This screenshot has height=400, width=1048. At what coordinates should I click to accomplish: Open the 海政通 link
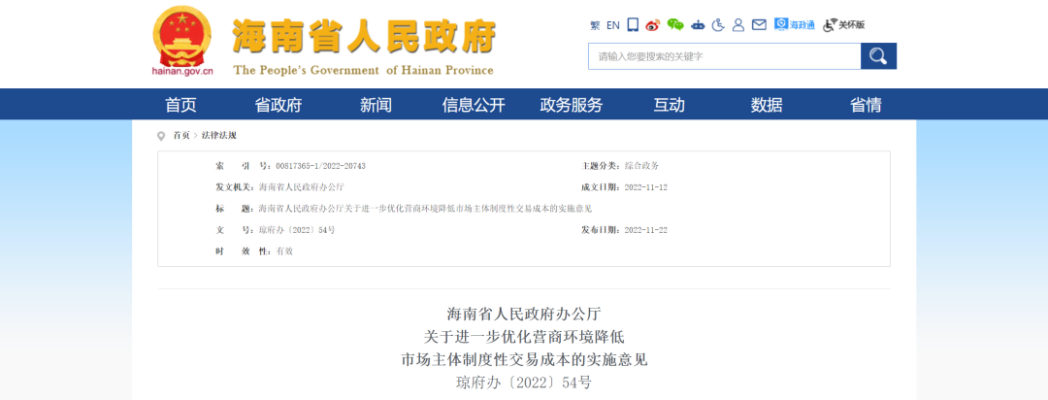point(795,24)
